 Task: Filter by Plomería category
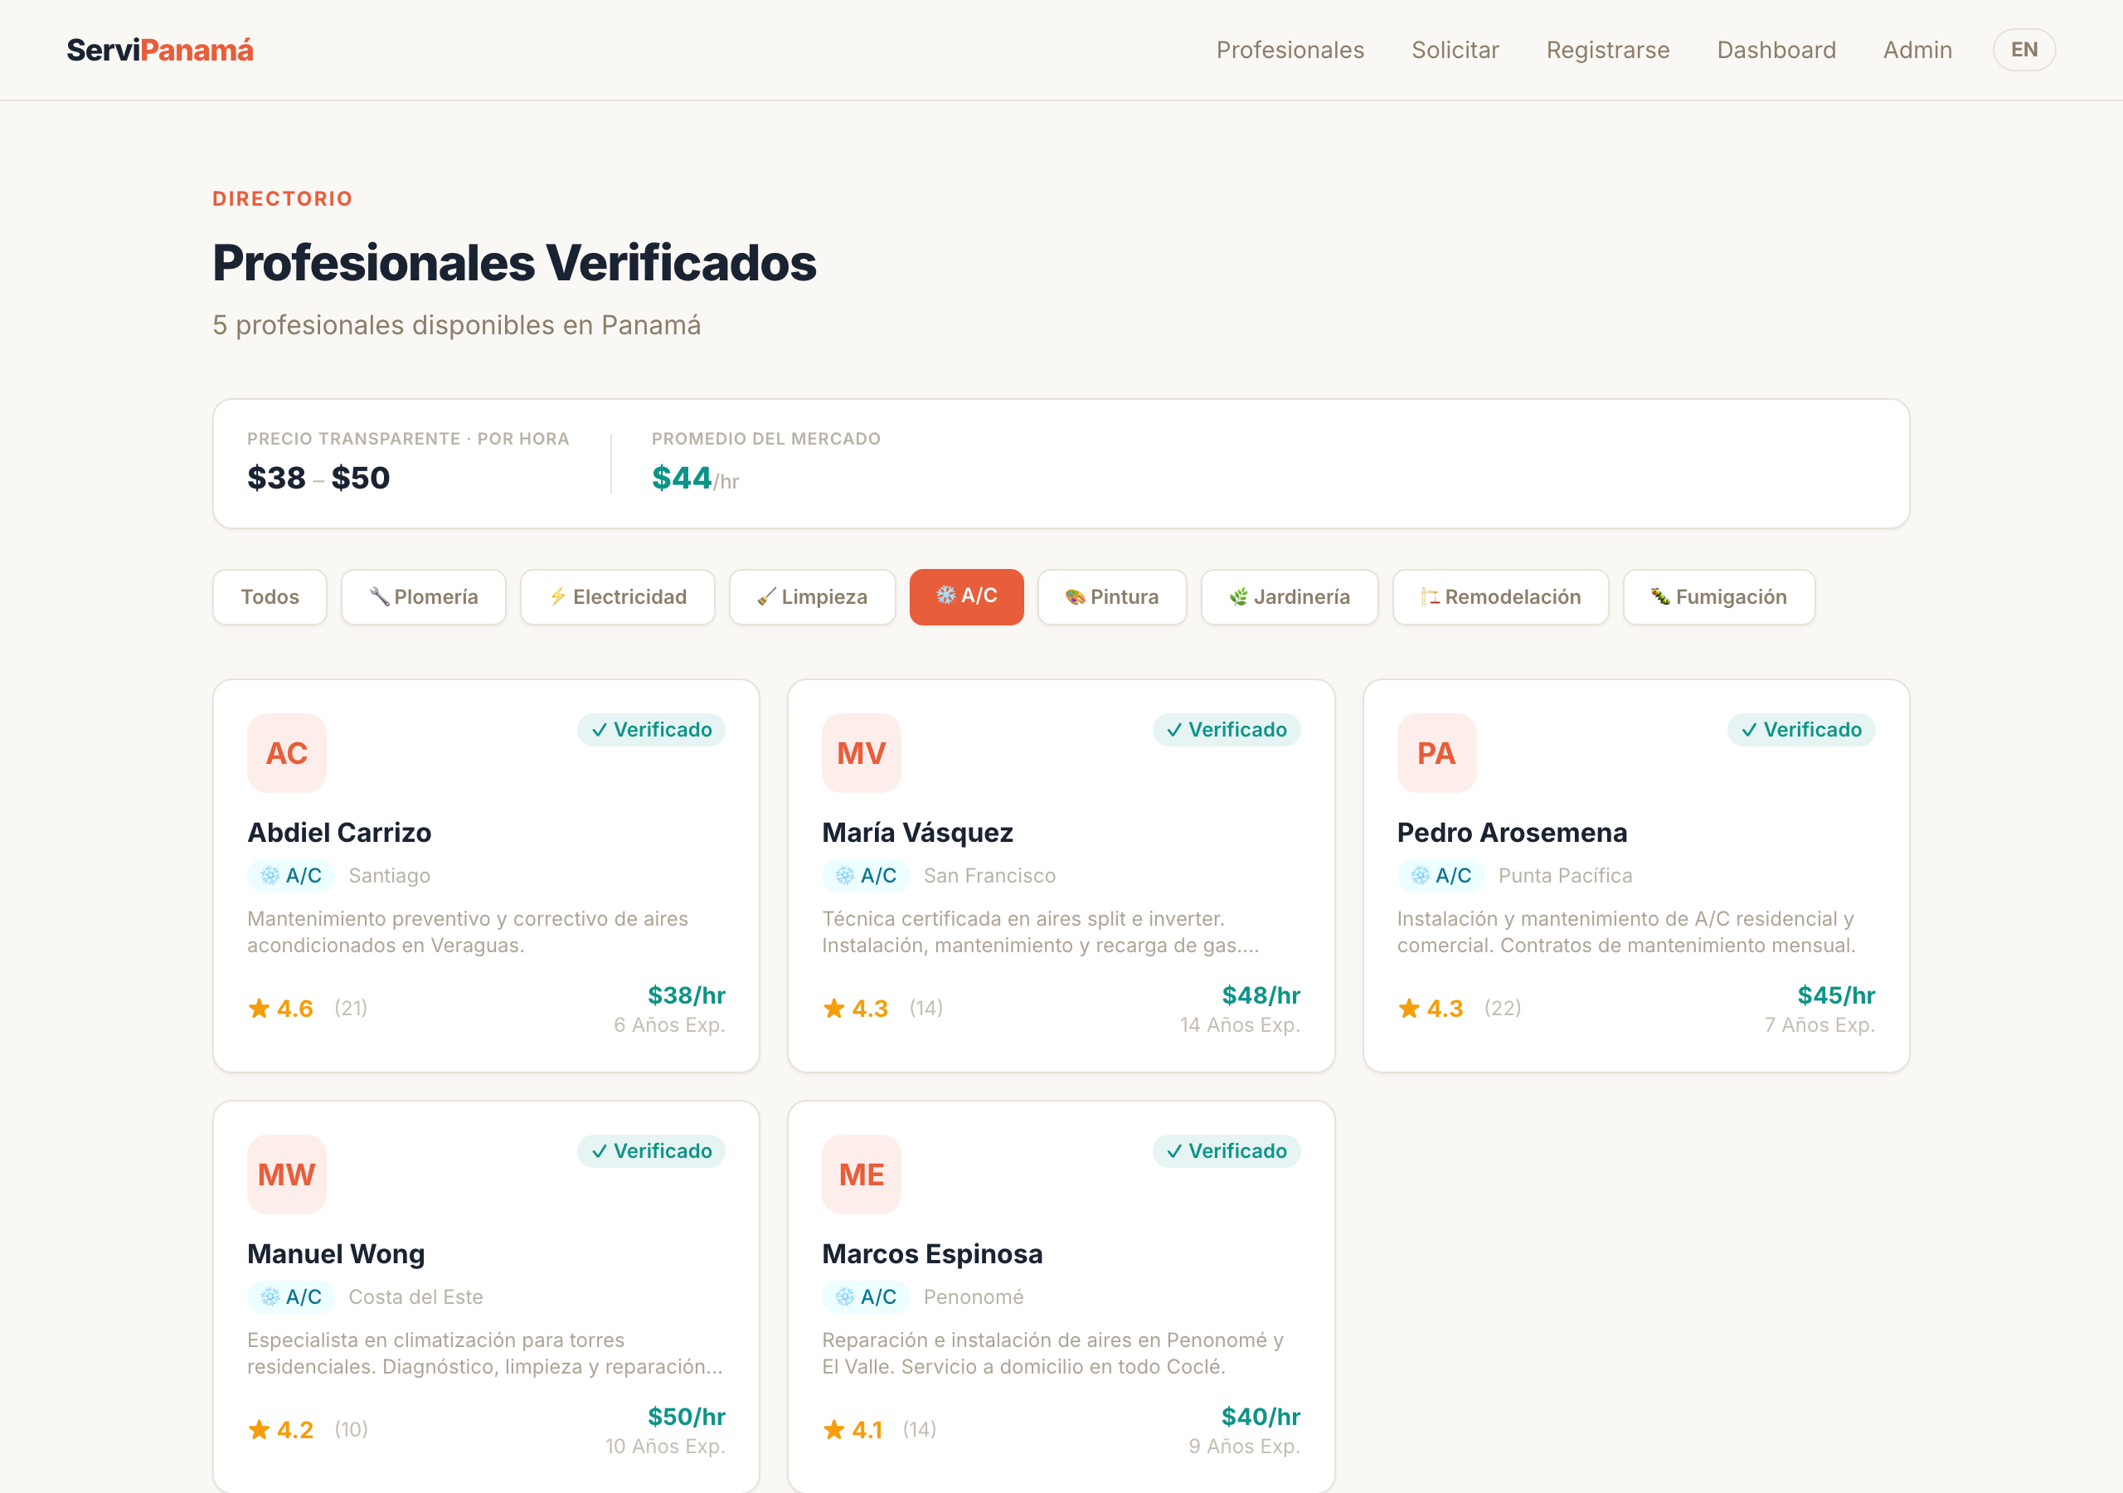pyautogui.click(x=424, y=596)
